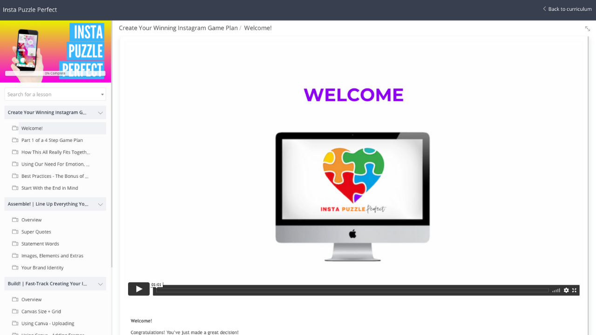The image size is (596, 335).
Task: Go back to curriculum
Action: click(x=567, y=9)
